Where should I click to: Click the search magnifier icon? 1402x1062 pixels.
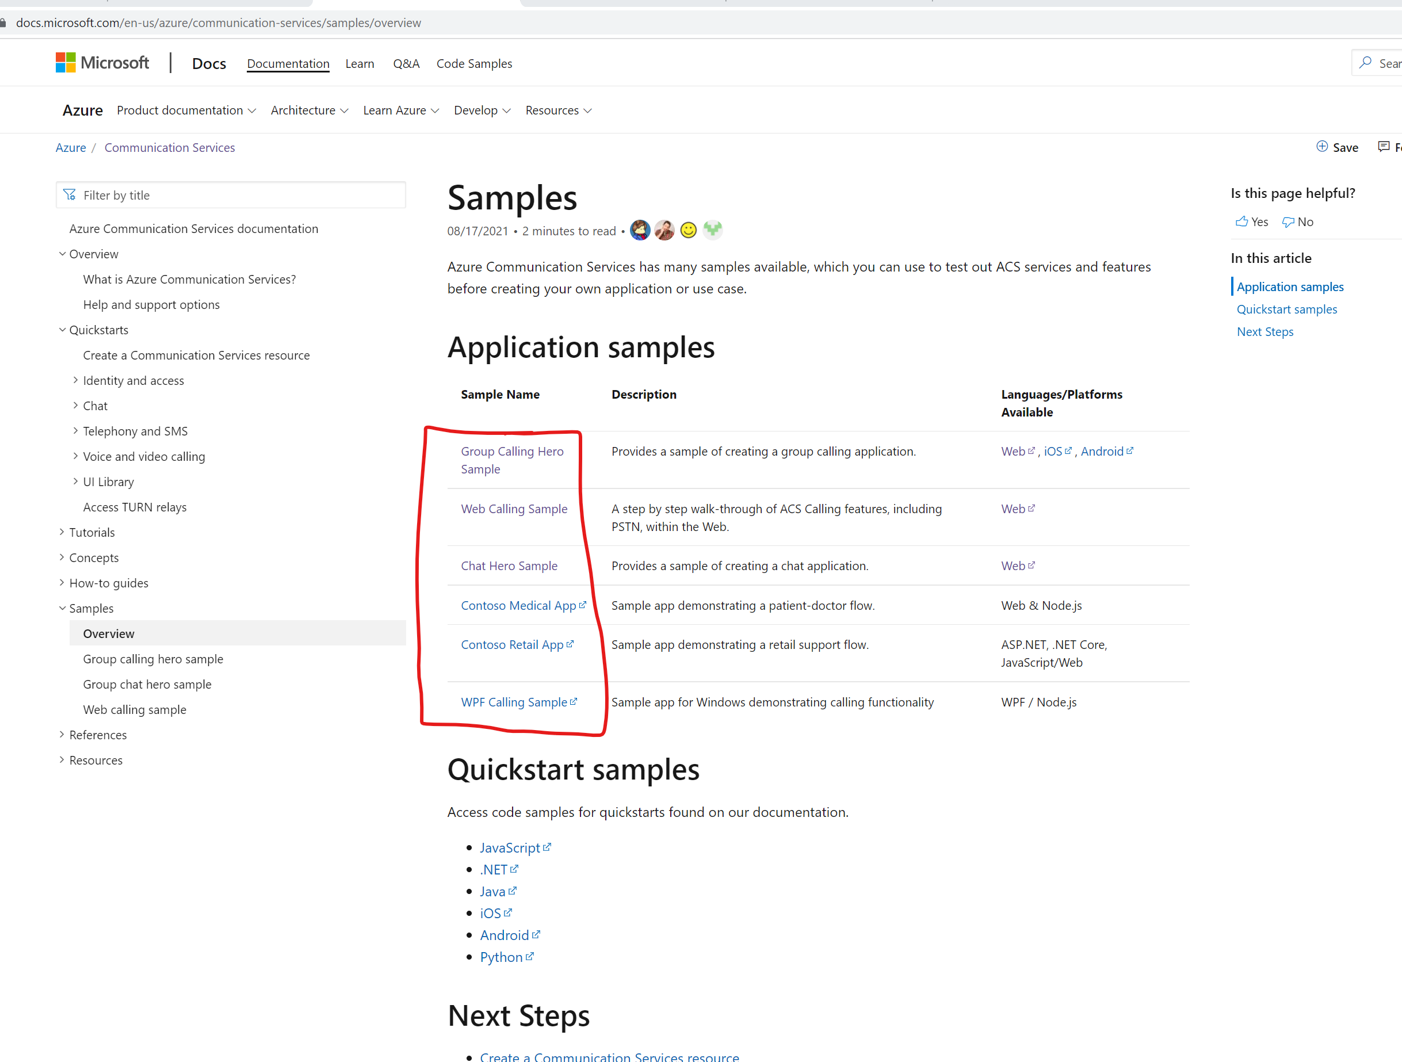click(1366, 63)
